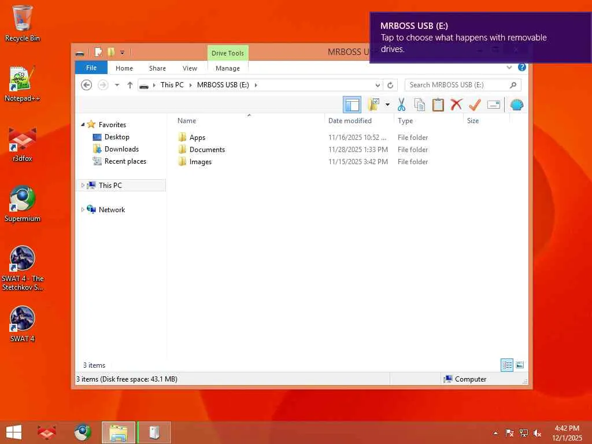Click the rename card icon in the toolbar
592x444 pixels.
pyautogui.click(x=494, y=105)
